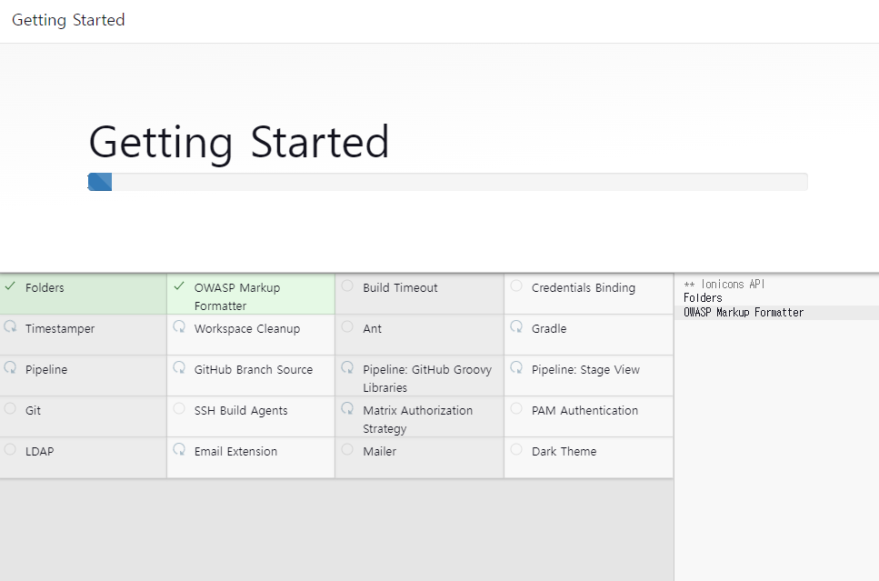Click the Getting Started title in top bar

(68, 20)
